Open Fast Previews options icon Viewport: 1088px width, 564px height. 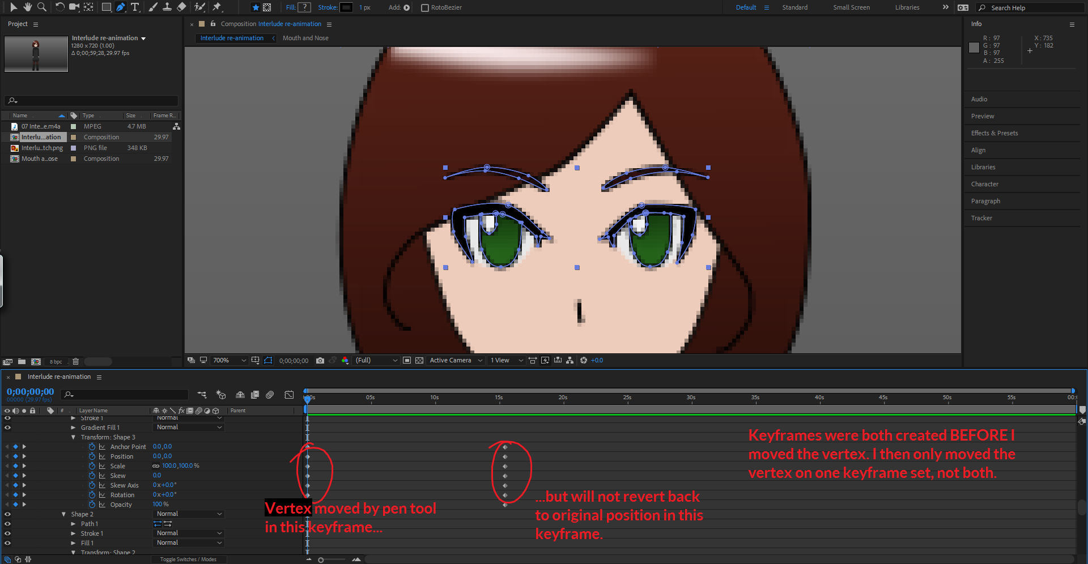pyautogui.click(x=545, y=360)
